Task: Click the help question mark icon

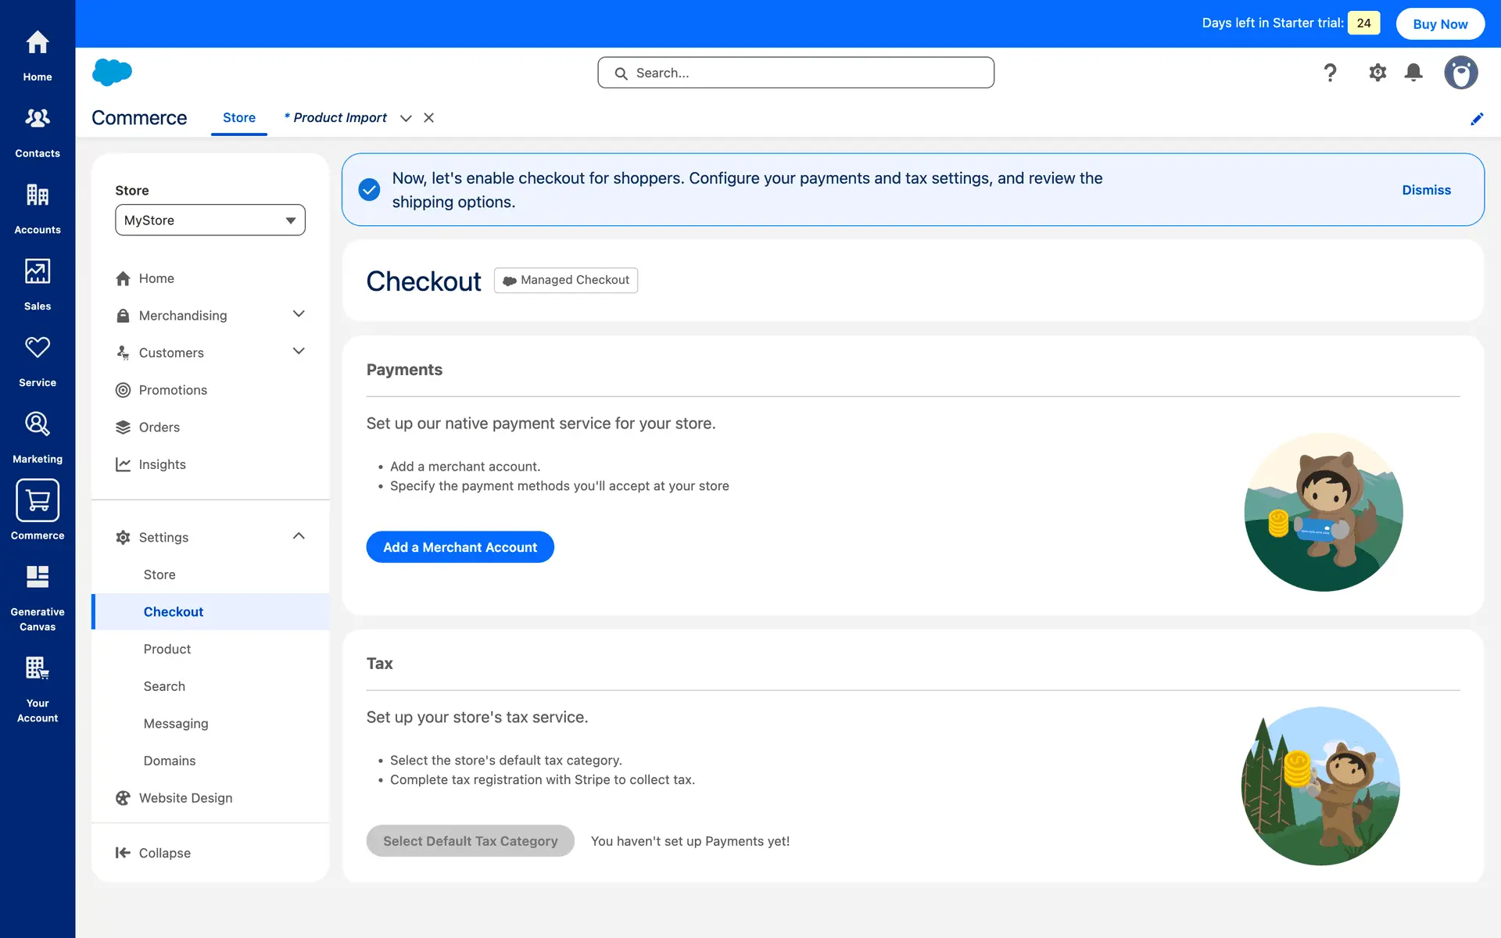Action: 1330,73
